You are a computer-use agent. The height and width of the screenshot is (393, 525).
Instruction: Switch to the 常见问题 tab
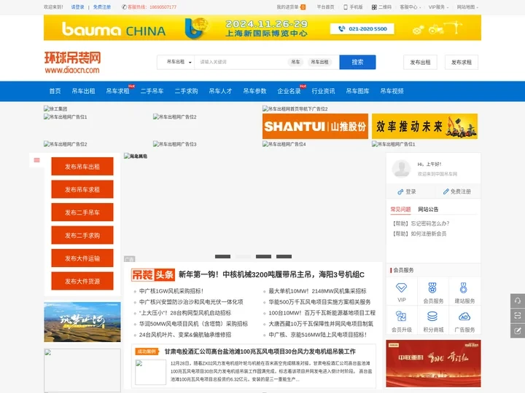tap(400, 209)
